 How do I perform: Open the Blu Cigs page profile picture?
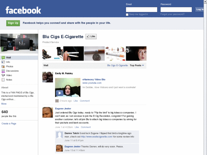[x=19, y=44]
